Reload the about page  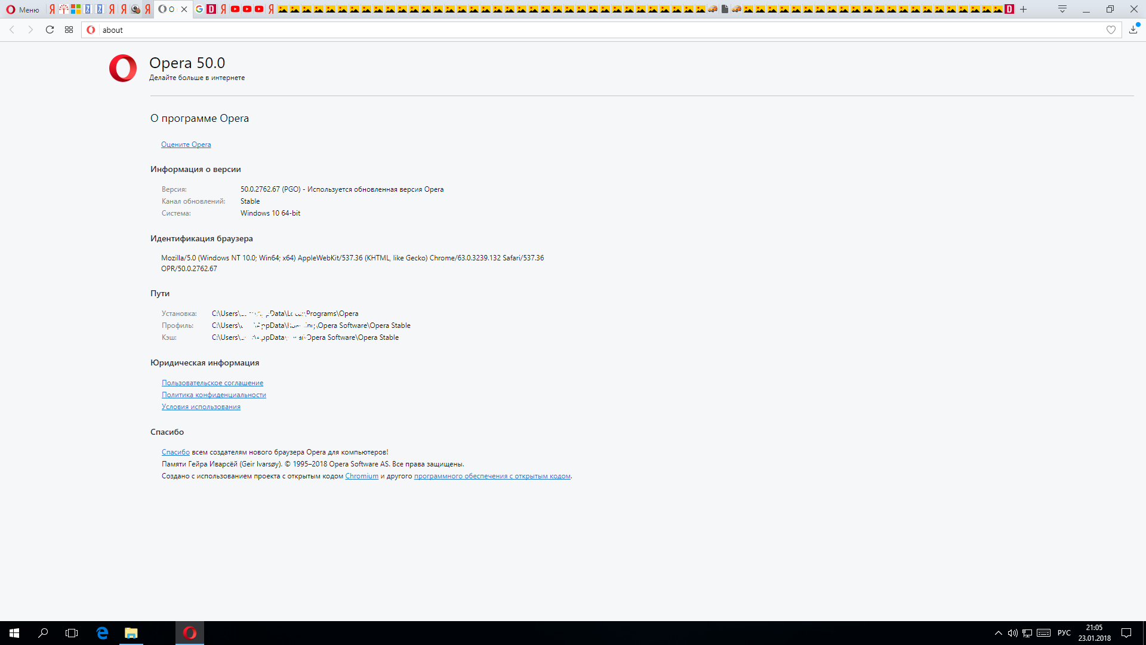[50, 30]
